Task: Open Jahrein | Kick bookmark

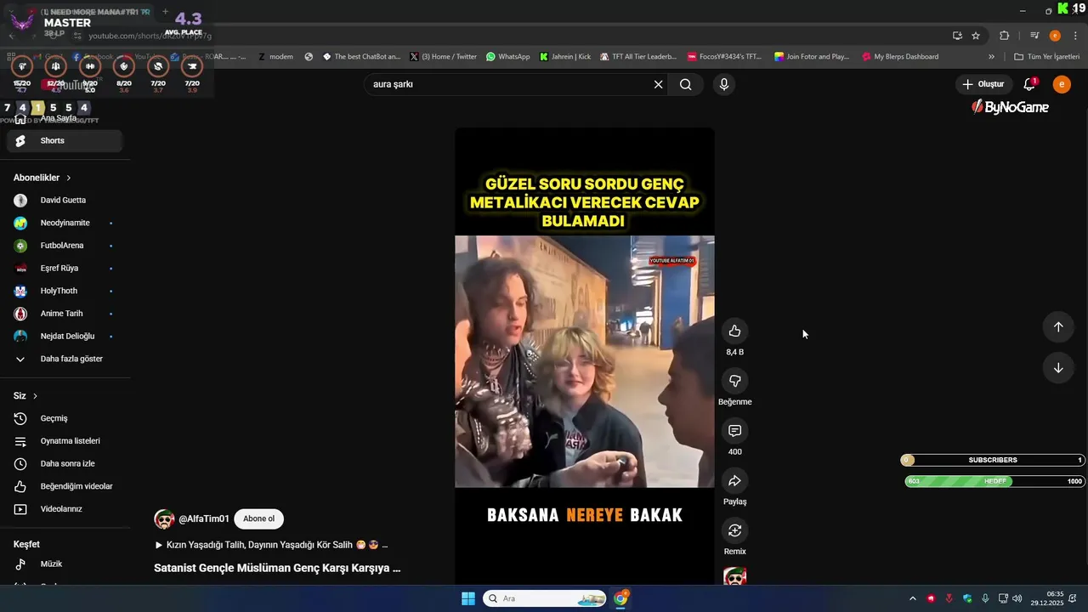Action: coord(565,57)
